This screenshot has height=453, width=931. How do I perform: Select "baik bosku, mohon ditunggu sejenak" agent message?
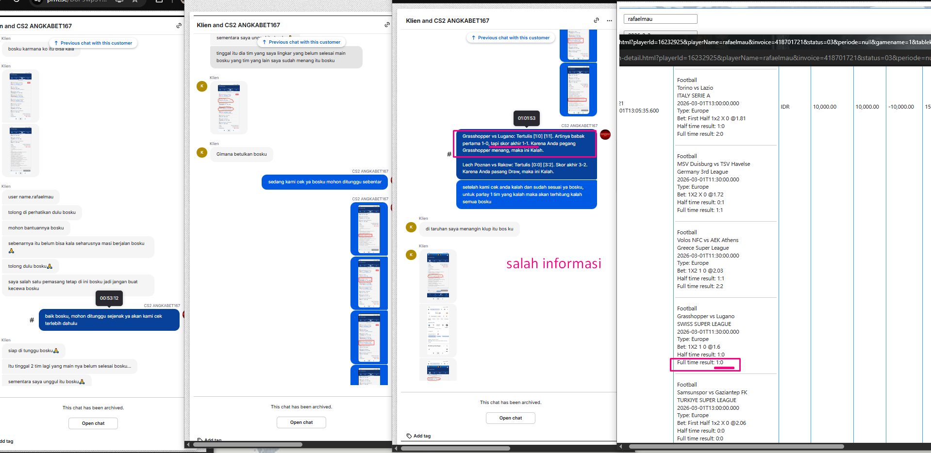(x=109, y=320)
